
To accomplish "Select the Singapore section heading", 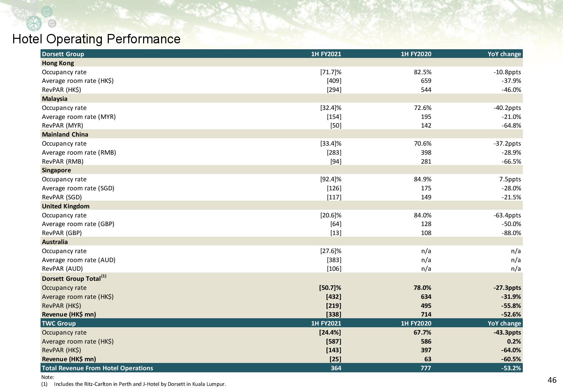I will pos(56,170).
